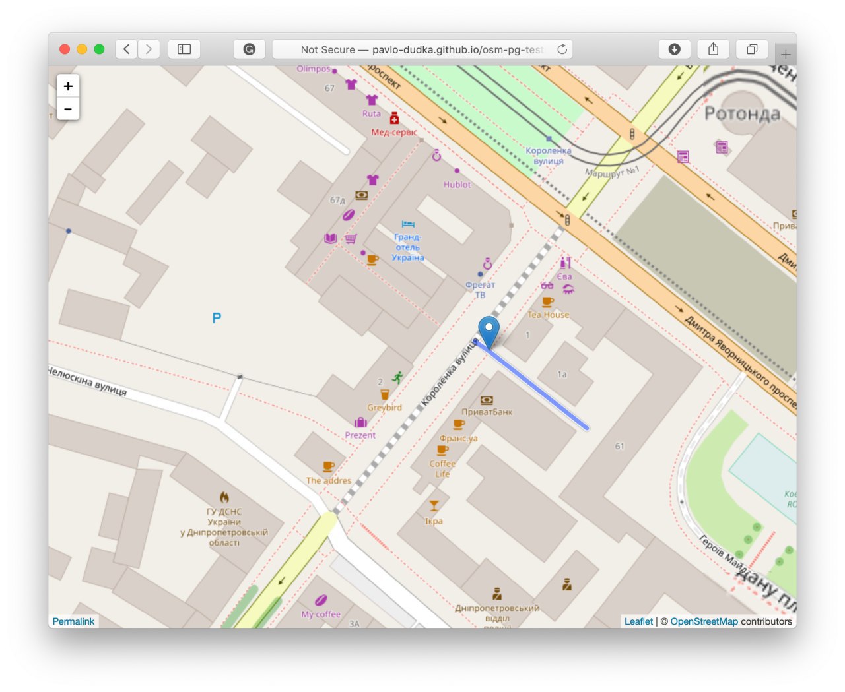845x692 pixels.
Task: Toggle the Safari sidebar button
Action: pyautogui.click(x=184, y=49)
